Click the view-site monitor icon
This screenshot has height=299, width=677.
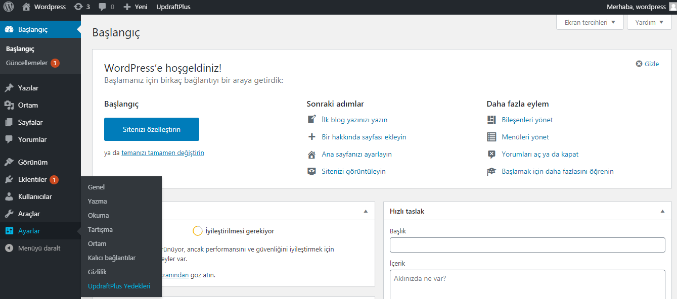click(312, 171)
